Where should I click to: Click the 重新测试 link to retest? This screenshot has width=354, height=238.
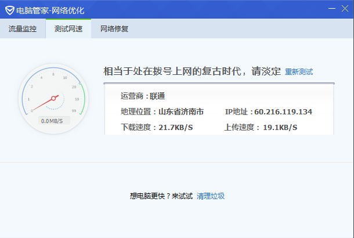point(298,72)
